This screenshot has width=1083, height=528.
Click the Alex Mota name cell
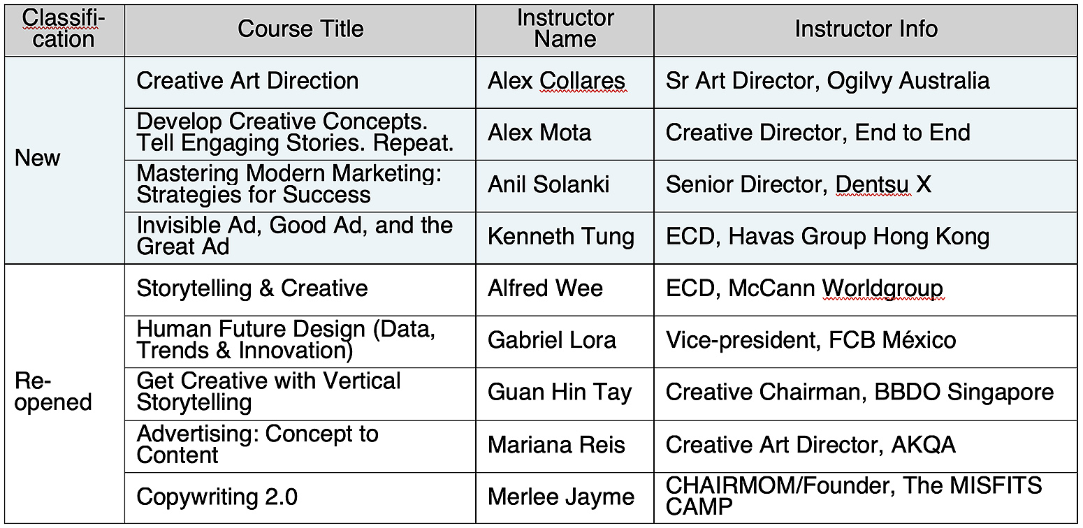point(565,133)
